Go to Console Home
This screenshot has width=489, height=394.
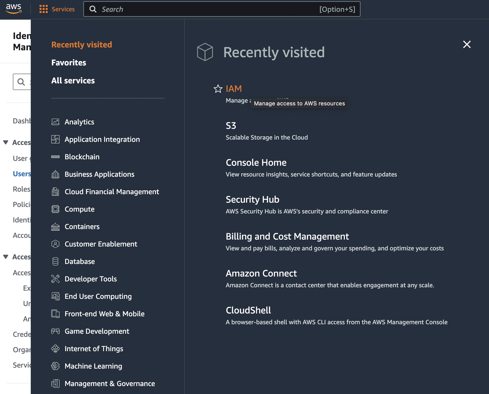pos(256,163)
